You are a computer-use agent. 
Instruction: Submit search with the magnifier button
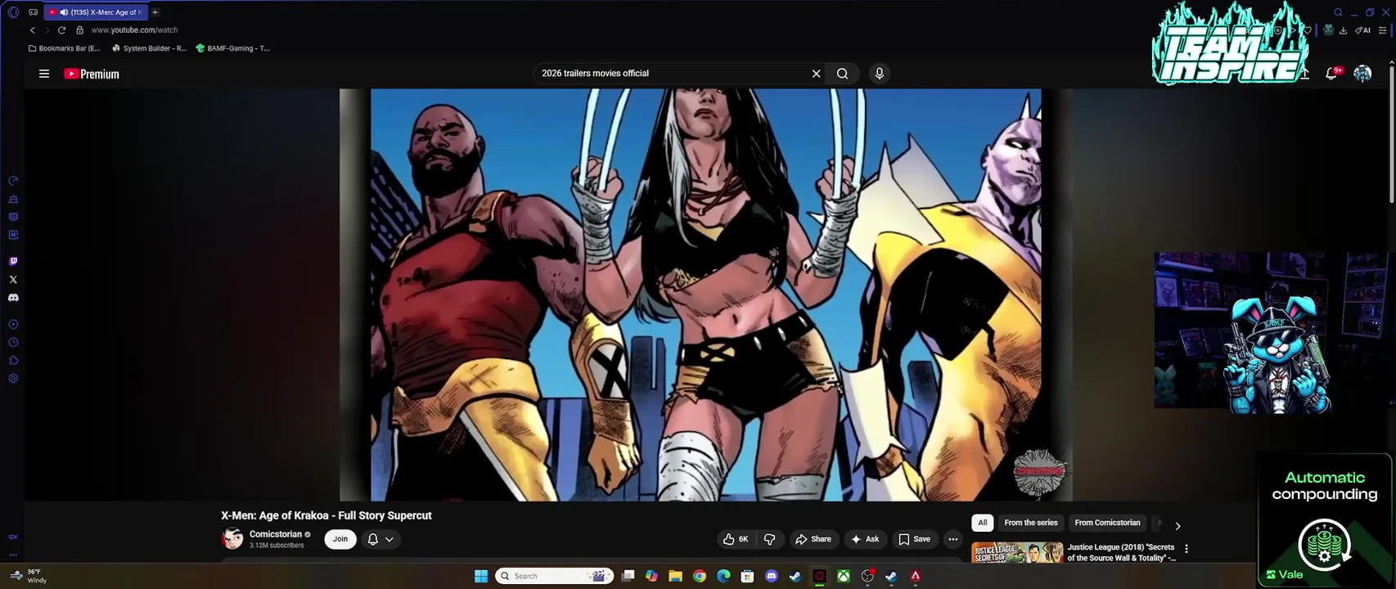(842, 74)
